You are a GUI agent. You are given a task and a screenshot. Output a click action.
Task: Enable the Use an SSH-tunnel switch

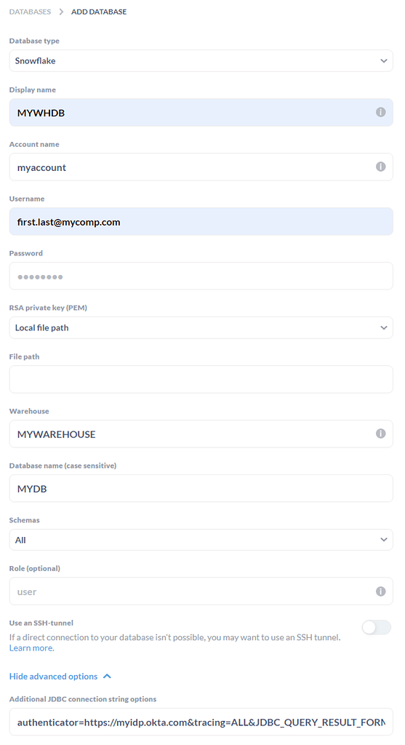point(377,628)
